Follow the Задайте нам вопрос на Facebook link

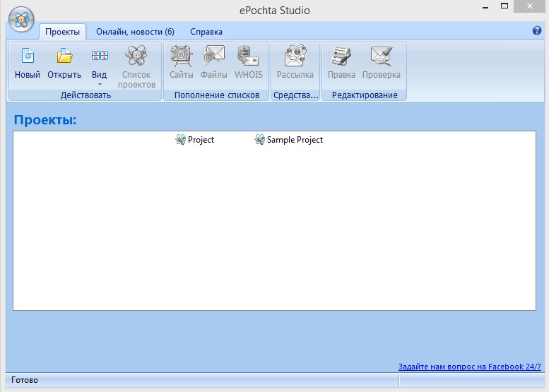(x=470, y=367)
